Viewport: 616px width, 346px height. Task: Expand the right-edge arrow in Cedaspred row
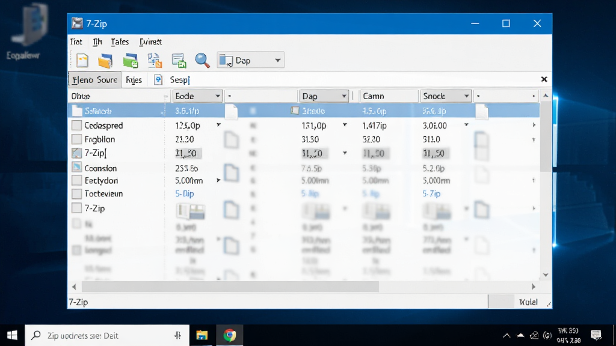tap(534, 125)
